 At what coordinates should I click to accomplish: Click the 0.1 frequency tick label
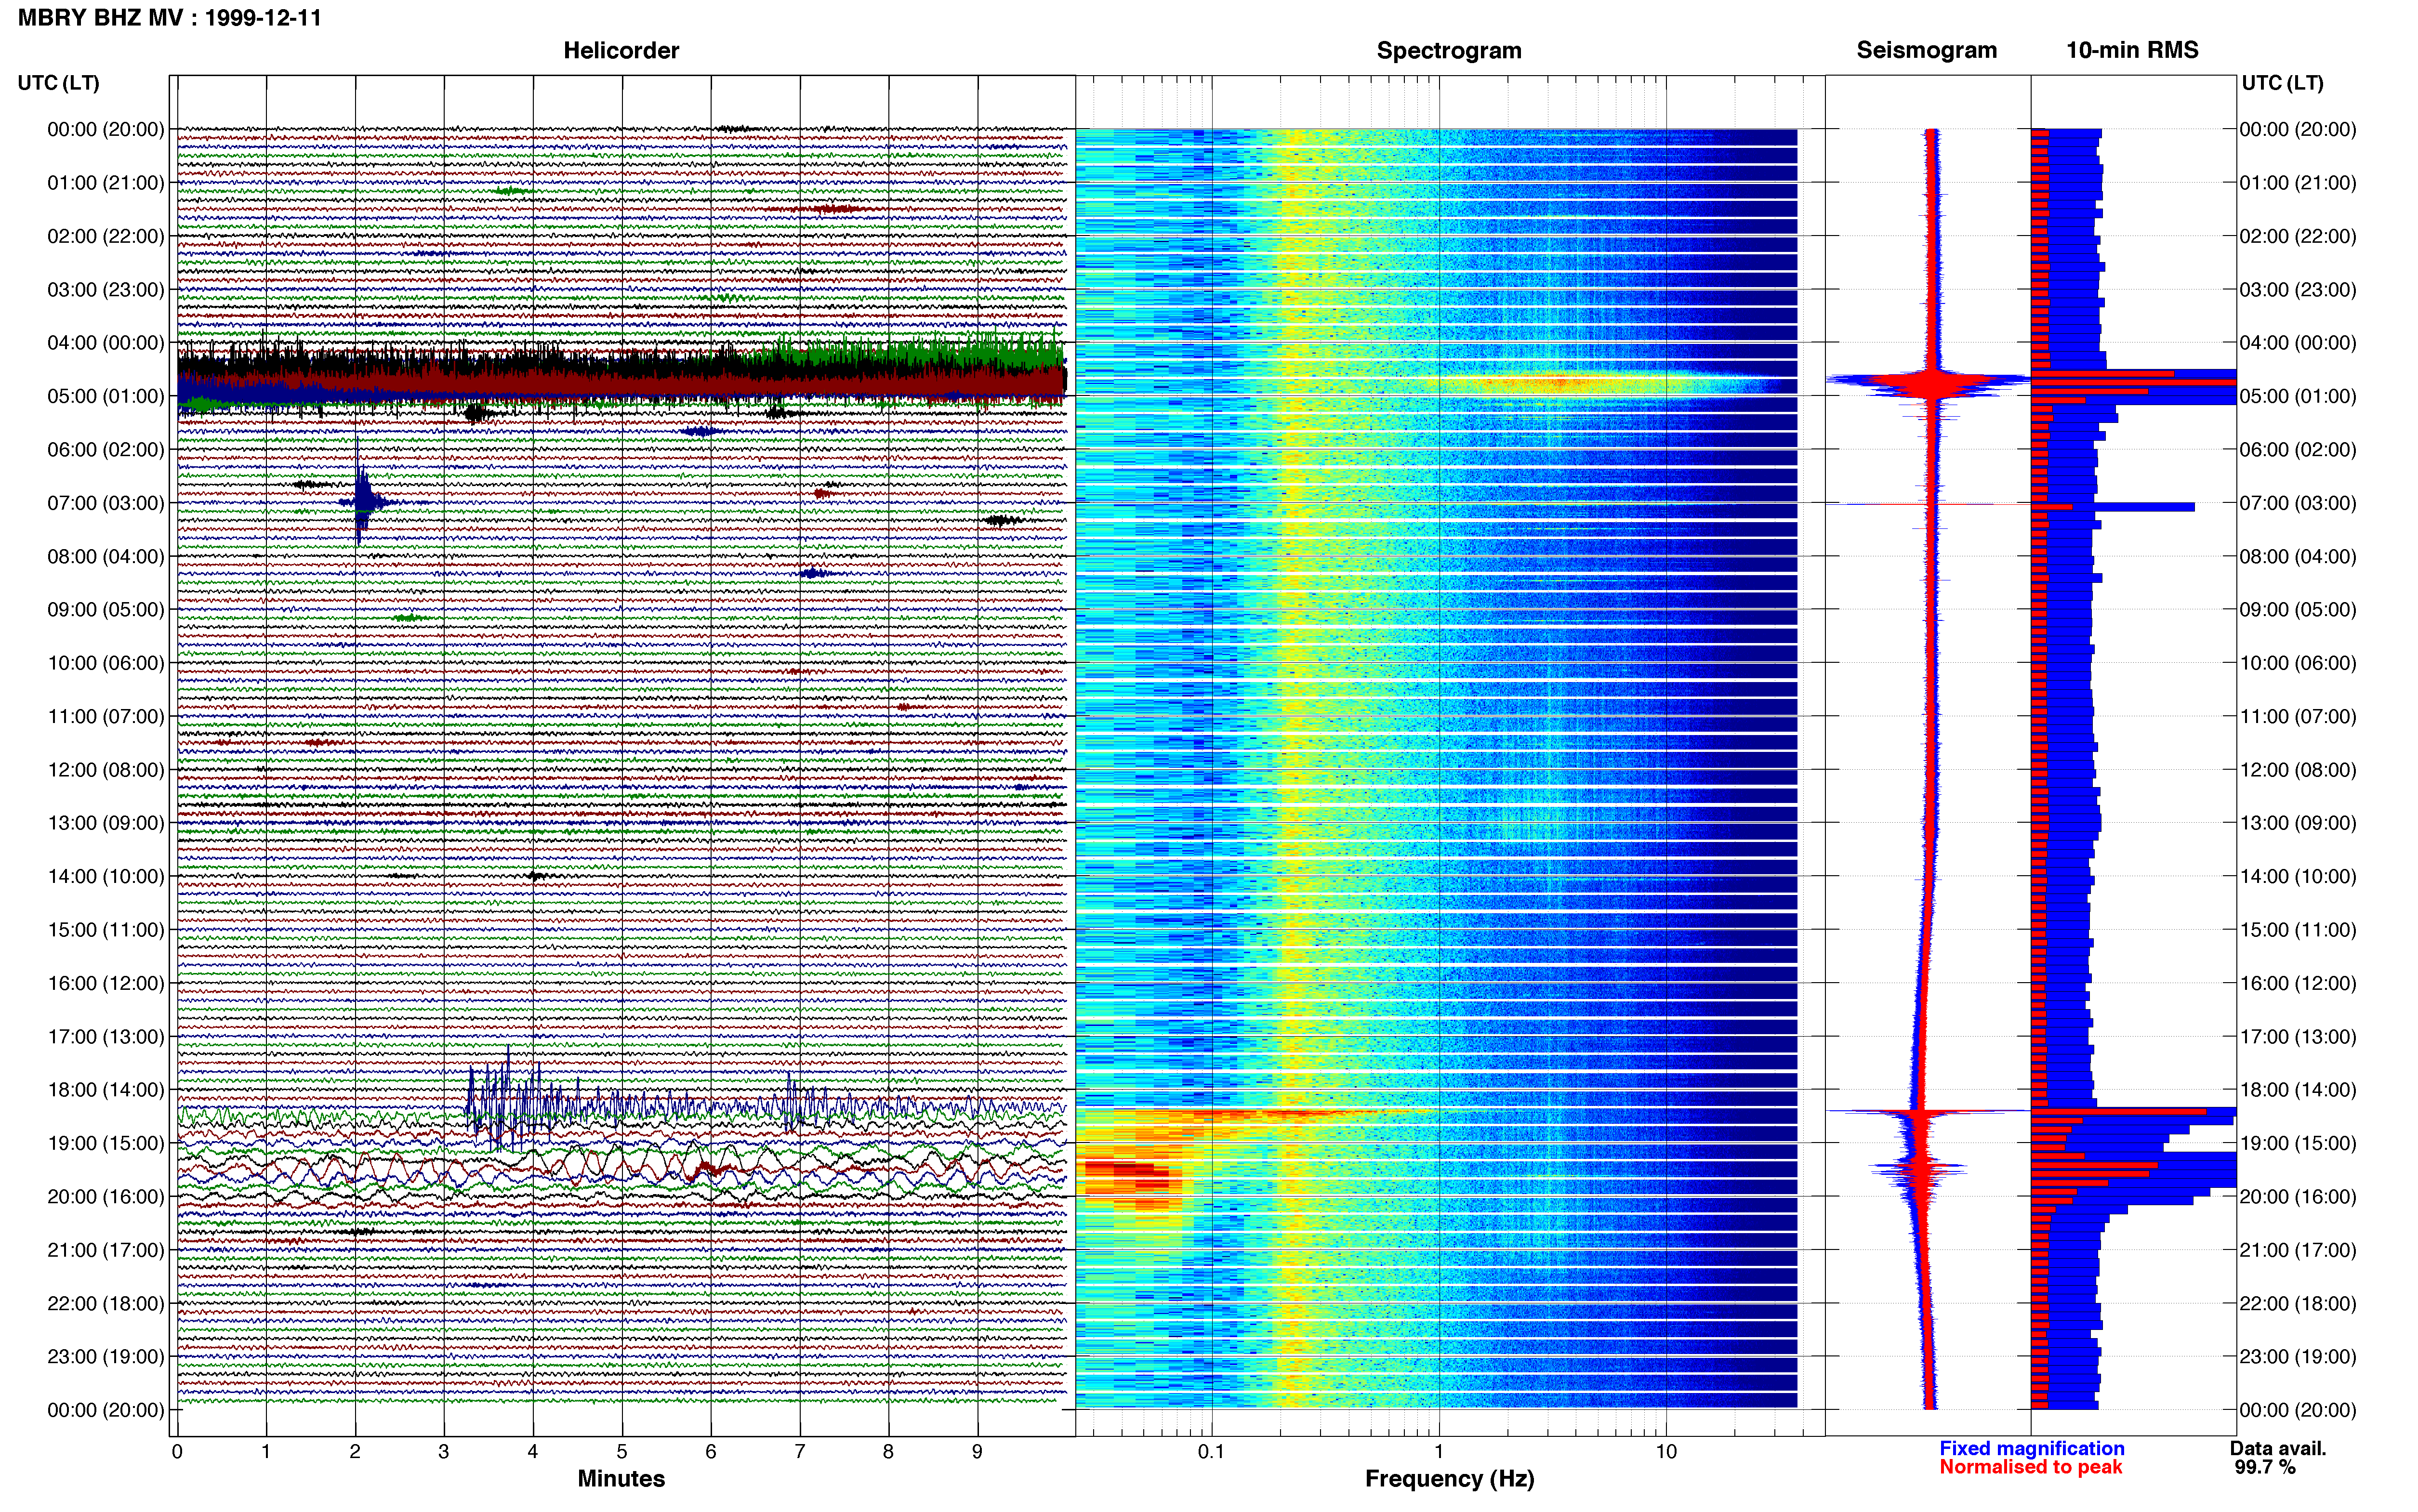[x=1211, y=1452]
